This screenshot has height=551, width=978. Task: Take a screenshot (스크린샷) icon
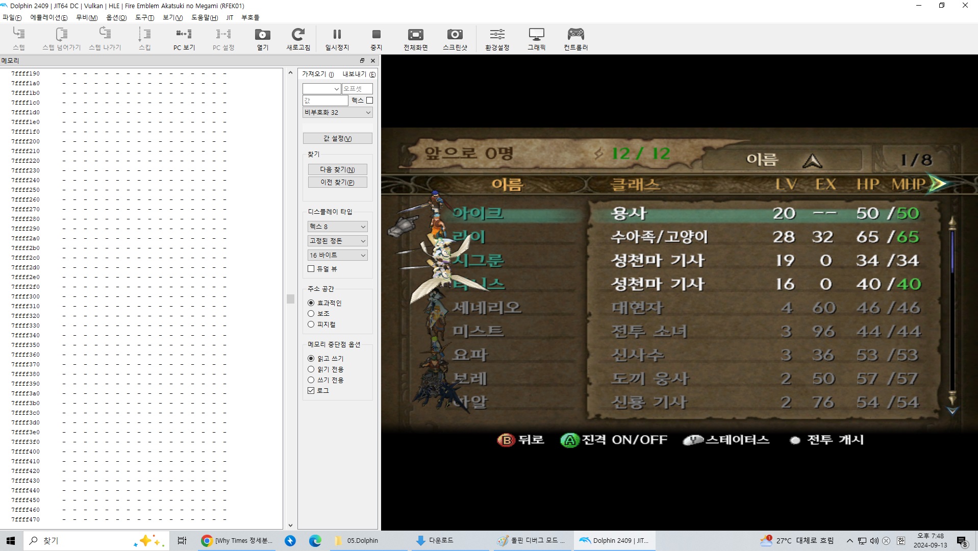(x=455, y=39)
